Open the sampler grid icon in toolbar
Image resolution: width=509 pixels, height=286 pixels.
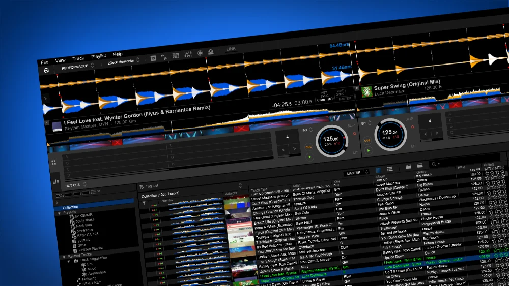[x=176, y=55]
